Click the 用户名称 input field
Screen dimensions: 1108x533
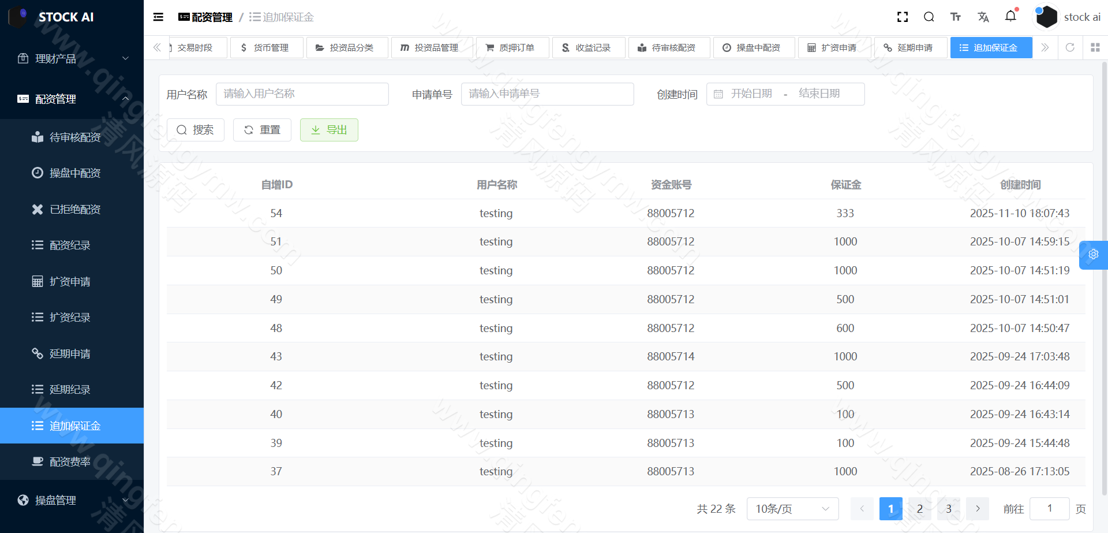click(x=302, y=94)
